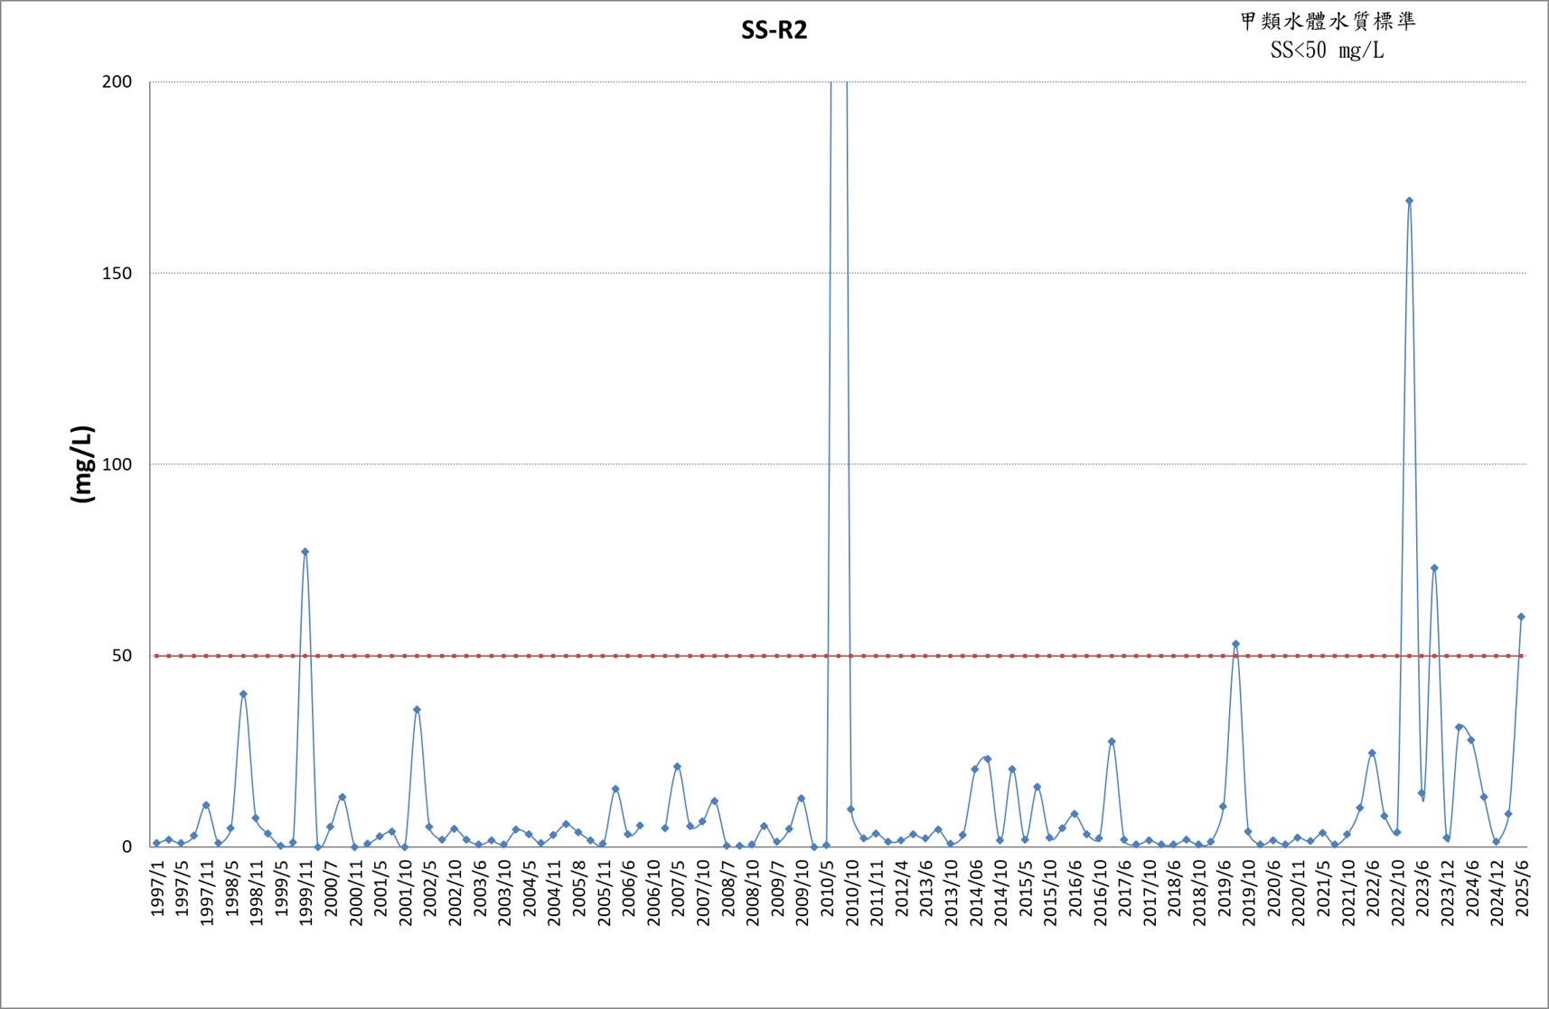1549x1009 pixels.
Task: Click the 2002 peak marker near 36
Action: point(417,710)
